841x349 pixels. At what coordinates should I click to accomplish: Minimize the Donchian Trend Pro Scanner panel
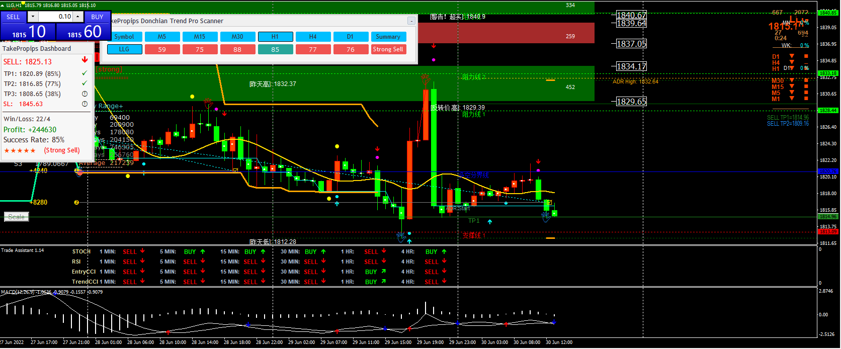pyautogui.click(x=411, y=21)
